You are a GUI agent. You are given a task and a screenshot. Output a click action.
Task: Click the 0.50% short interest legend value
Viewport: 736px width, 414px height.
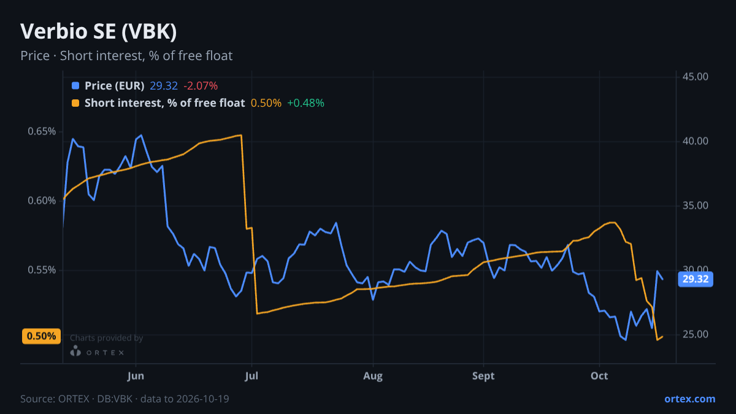point(266,103)
